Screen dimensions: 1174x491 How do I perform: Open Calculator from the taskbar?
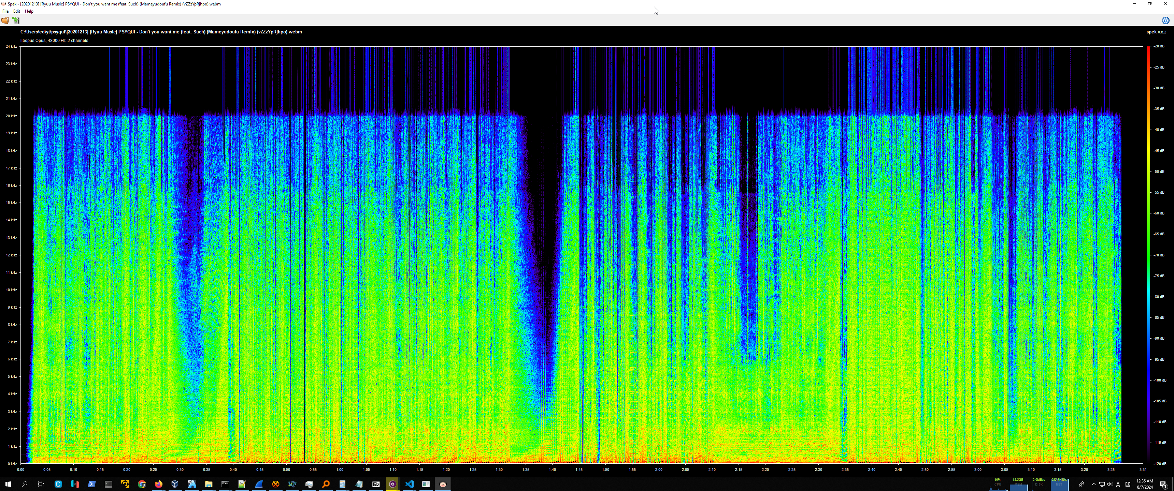pos(342,484)
